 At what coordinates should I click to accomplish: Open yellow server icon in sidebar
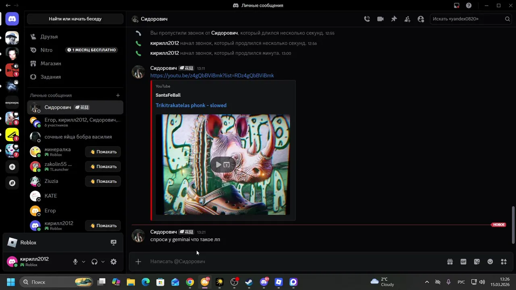(x=12, y=135)
